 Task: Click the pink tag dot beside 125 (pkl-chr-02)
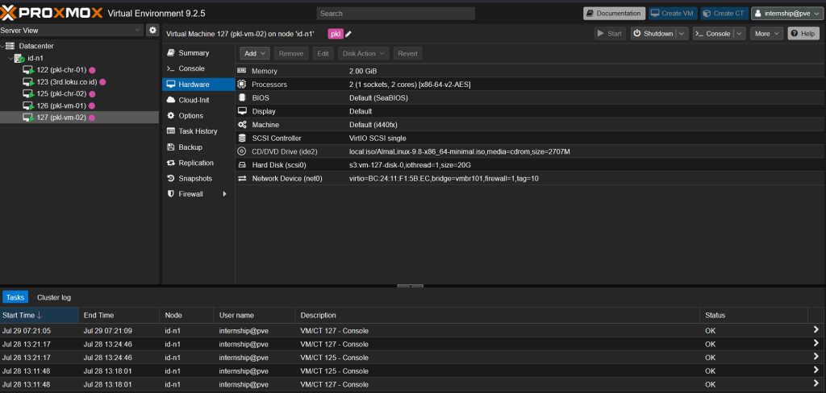point(92,94)
